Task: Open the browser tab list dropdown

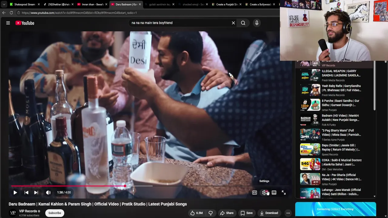Action: pyautogui.click(x=4, y=4)
